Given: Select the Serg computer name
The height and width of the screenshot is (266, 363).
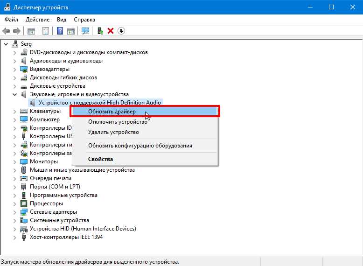Looking at the screenshot, I should pyautogui.click(x=26, y=44).
